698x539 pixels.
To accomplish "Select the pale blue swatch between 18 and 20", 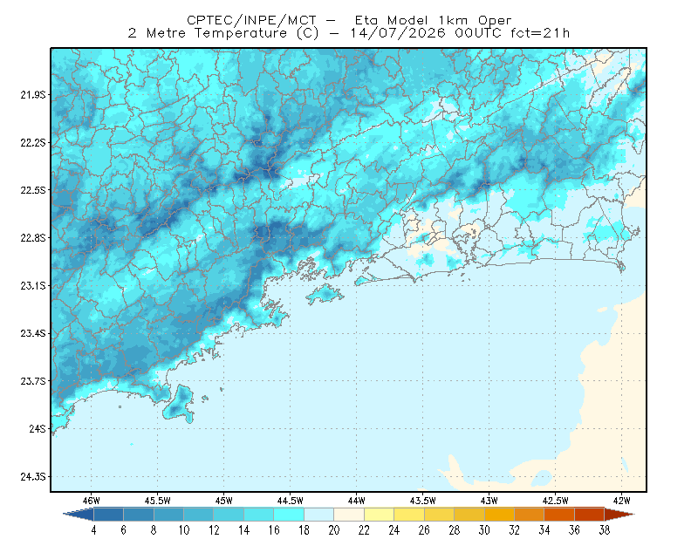I will click(318, 515).
